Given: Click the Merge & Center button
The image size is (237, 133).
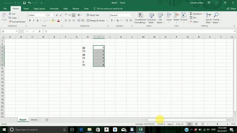Looking at the screenshot, I should (96, 21).
